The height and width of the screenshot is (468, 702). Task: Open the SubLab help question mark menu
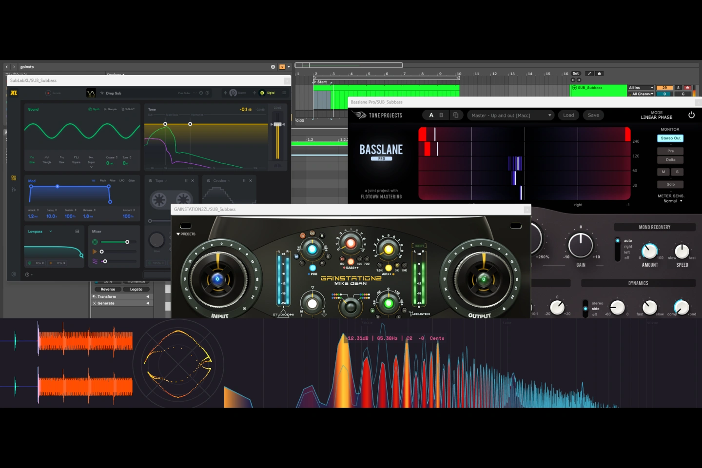click(x=28, y=274)
